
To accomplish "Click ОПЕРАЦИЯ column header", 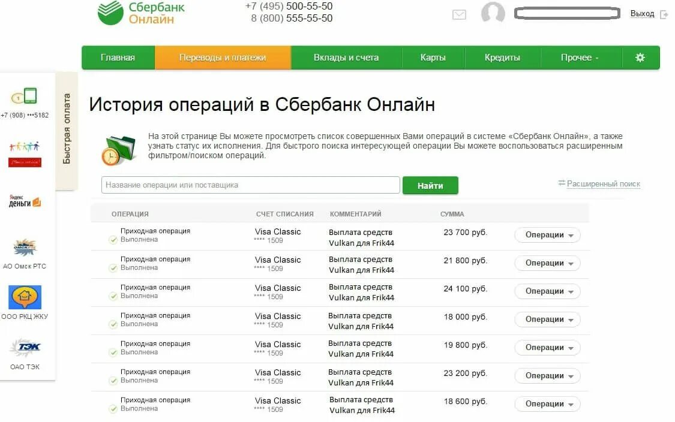I will click(130, 214).
